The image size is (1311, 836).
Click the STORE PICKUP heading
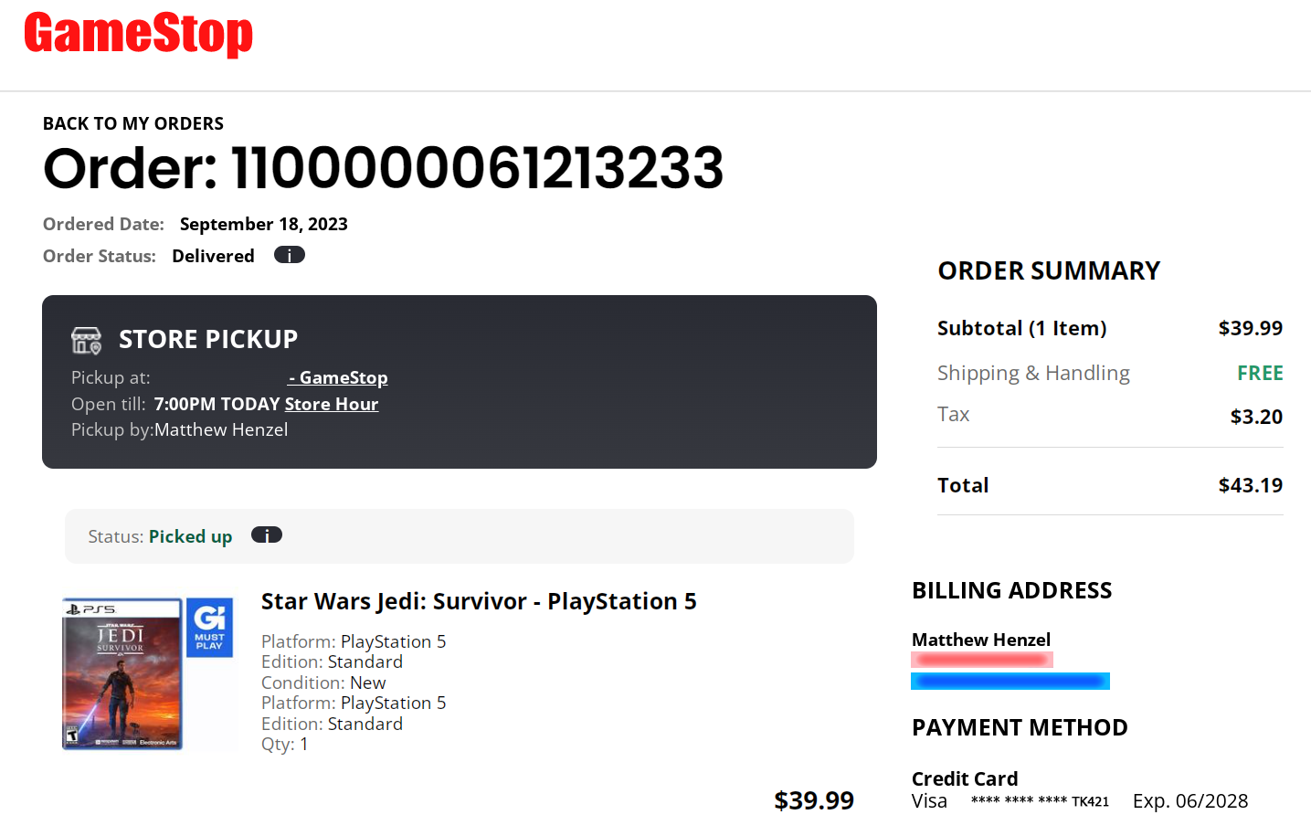(x=208, y=340)
